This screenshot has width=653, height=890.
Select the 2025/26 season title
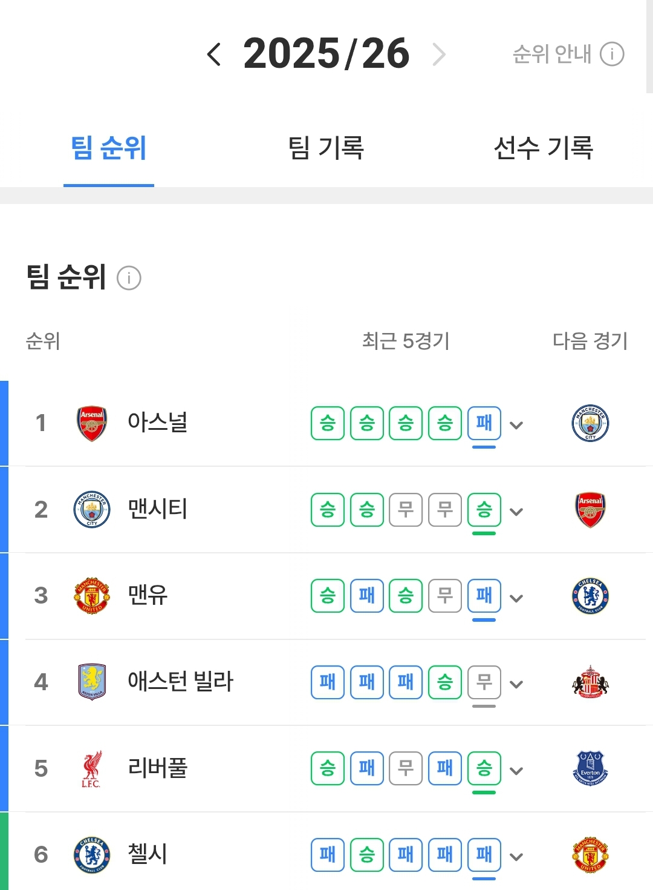(326, 54)
